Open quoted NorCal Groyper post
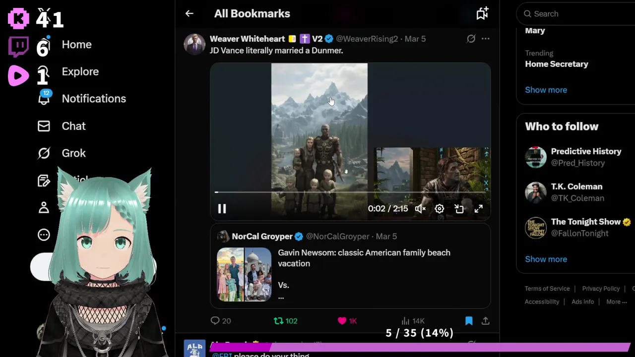Image resolution: width=635 pixels, height=357 pixels. [350, 266]
